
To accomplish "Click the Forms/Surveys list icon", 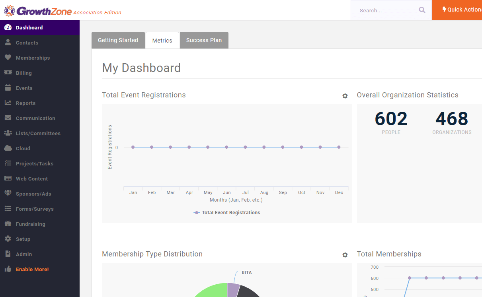I will [8, 209].
